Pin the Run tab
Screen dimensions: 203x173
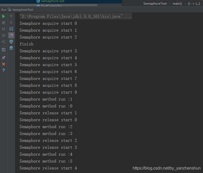click(x=4, y=58)
